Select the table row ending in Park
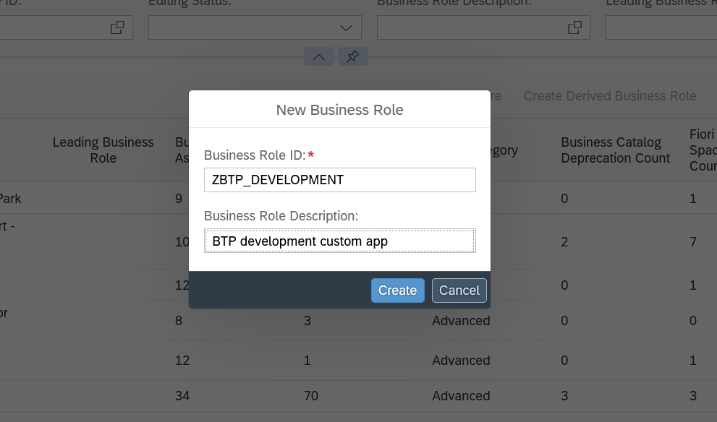 [x=87, y=198]
